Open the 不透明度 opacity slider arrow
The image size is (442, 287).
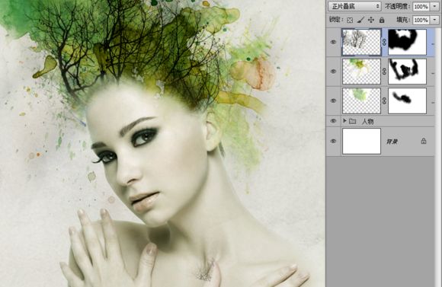click(x=434, y=7)
